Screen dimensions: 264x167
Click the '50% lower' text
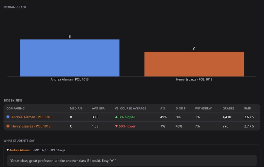click(127, 126)
